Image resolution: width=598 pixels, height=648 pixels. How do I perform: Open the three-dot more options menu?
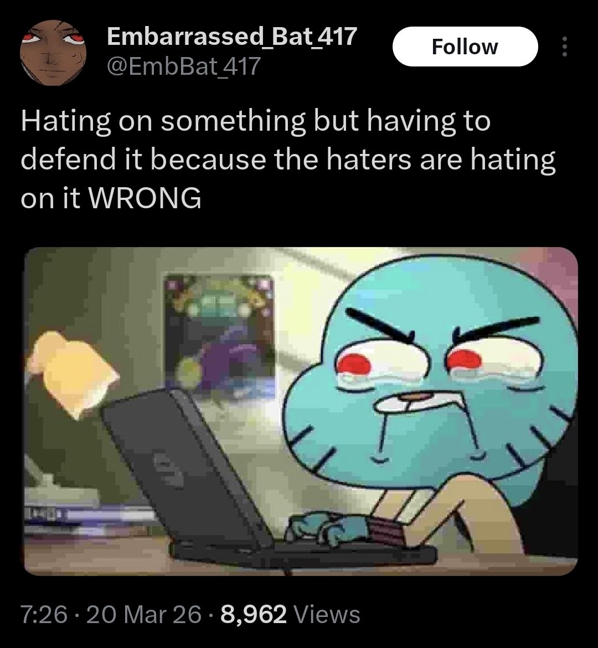click(565, 47)
